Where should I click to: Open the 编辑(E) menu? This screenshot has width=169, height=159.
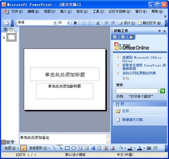pyautogui.click(x=33, y=12)
